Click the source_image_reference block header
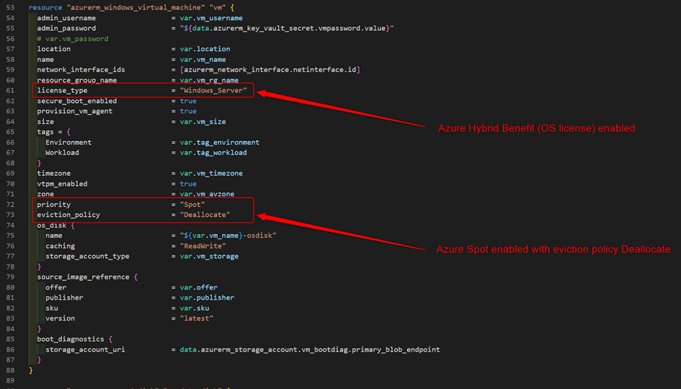 [x=87, y=277]
